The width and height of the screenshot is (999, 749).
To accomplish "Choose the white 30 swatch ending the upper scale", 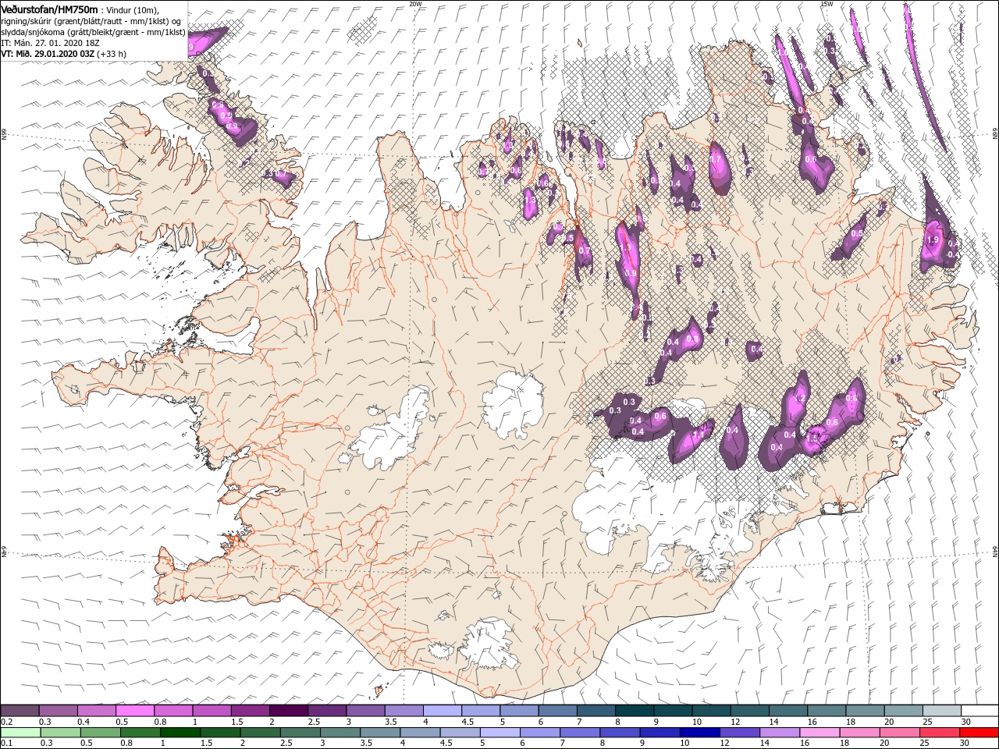I will [979, 710].
